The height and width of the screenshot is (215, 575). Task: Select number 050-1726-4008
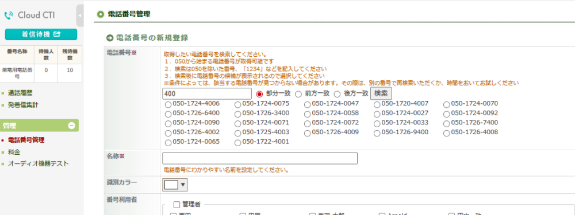click(446, 133)
